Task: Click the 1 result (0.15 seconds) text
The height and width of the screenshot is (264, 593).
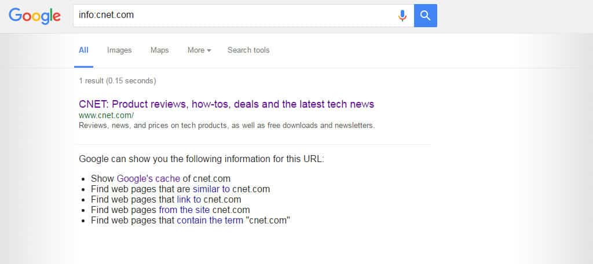Action: [x=117, y=80]
